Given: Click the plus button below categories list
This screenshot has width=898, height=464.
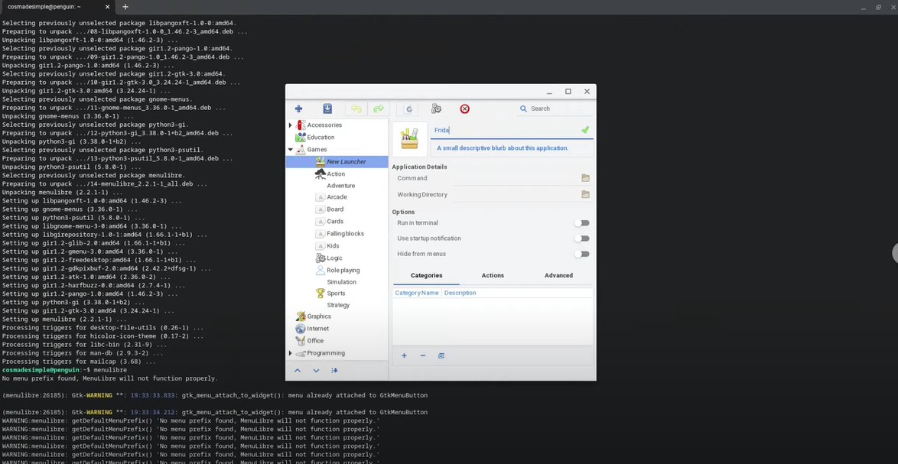Looking at the screenshot, I should point(404,355).
